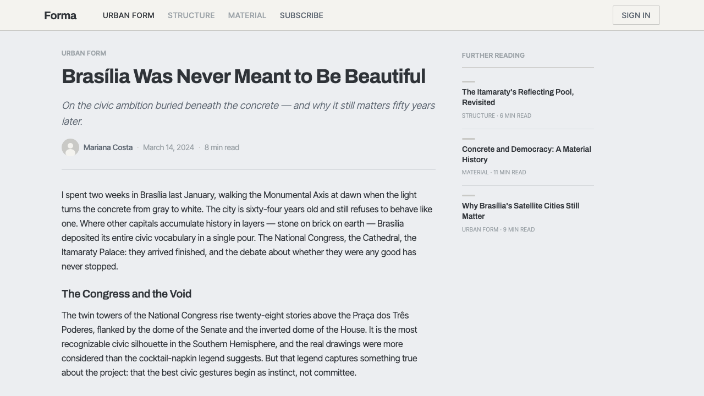The height and width of the screenshot is (396, 704).
Task: Open author Mariana Costa's profile link
Action: pyautogui.click(x=108, y=147)
